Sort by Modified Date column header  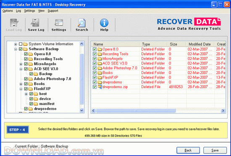(200, 44)
